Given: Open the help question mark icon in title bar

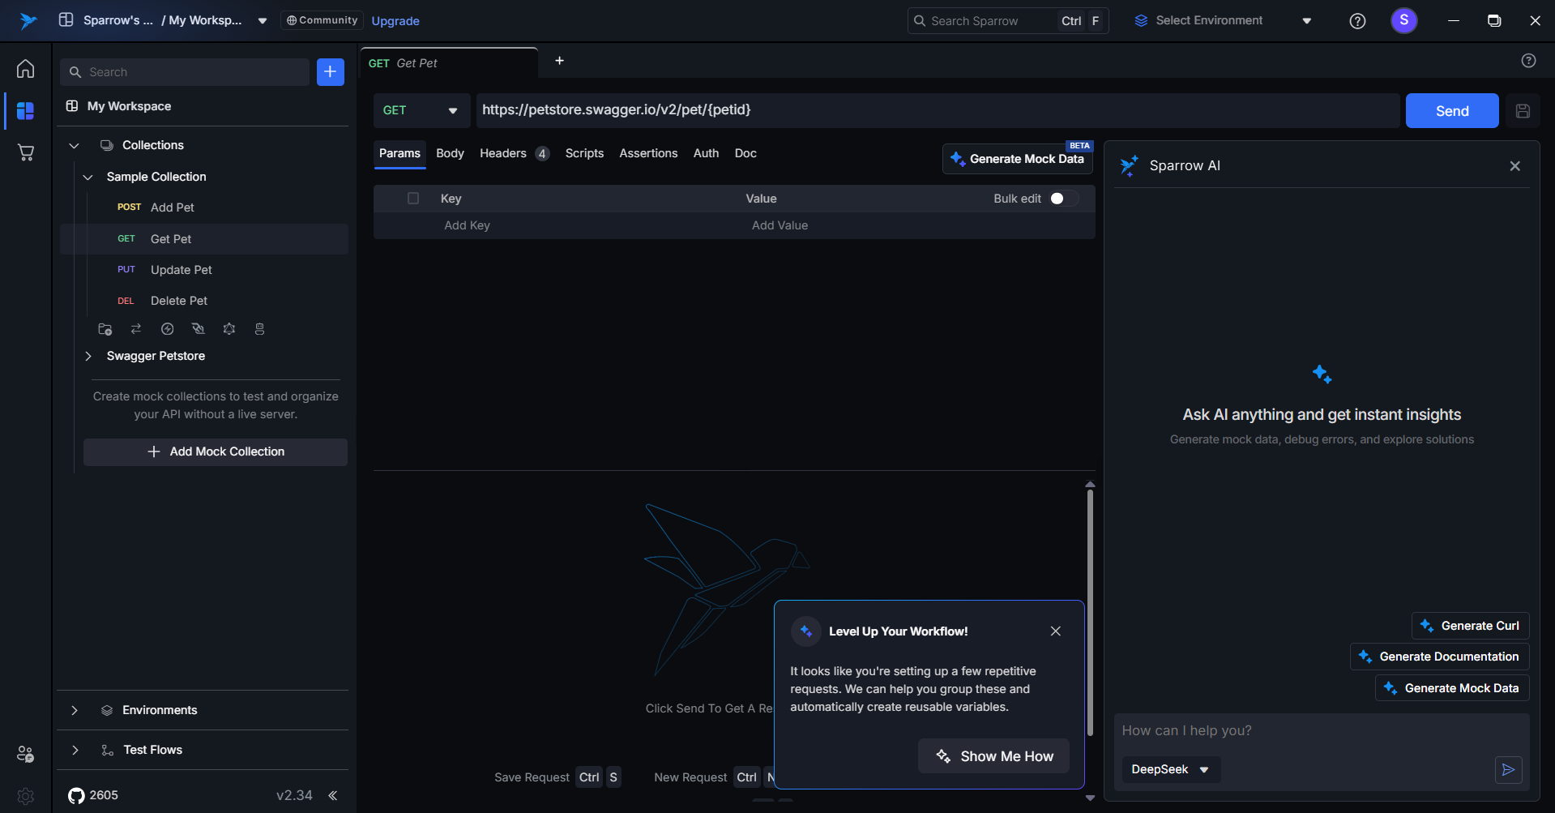Looking at the screenshot, I should pos(1357,21).
